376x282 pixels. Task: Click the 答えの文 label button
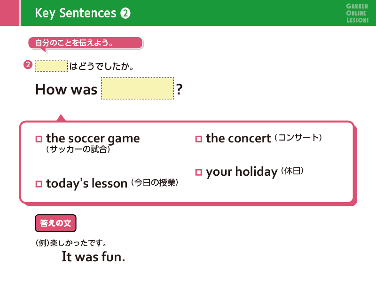coord(55,223)
